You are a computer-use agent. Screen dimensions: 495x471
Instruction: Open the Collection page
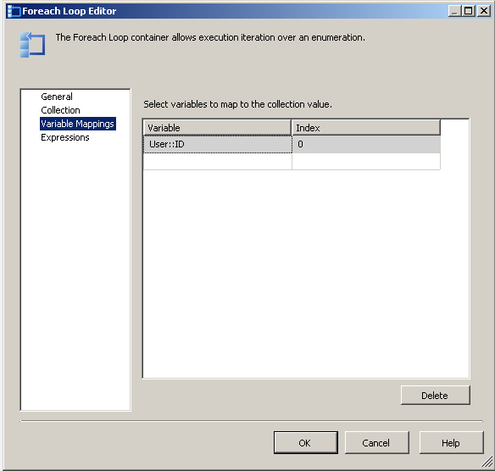click(x=61, y=110)
